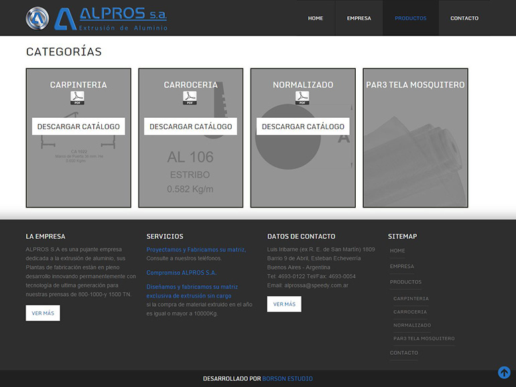Click the SERVICIOS footer heading
The height and width of the screenshot is (387, 516).
tap(165, 236)
